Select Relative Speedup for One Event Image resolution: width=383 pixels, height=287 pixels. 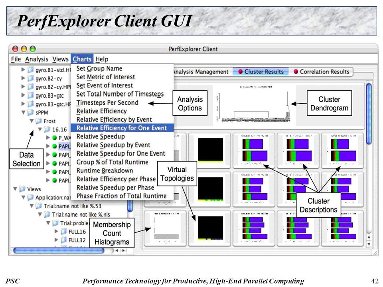pyautogui.click(x=120, y=154)
